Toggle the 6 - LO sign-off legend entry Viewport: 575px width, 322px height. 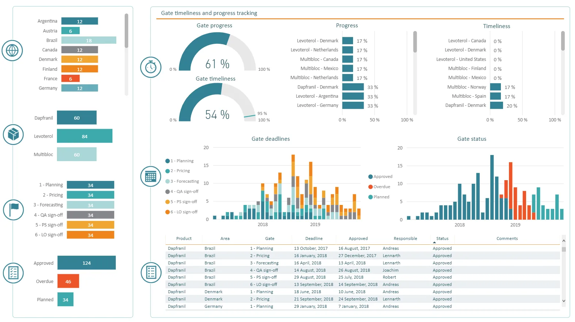tap(181, 212)
